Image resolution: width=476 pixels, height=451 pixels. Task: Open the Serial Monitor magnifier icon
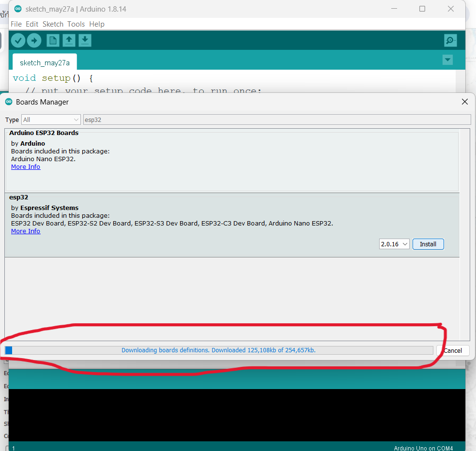pyautogui.click(x=450, y=40)
